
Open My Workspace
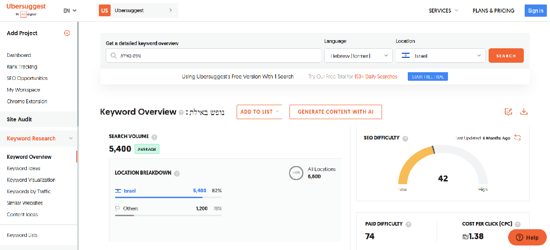click(x=23, y=90)
